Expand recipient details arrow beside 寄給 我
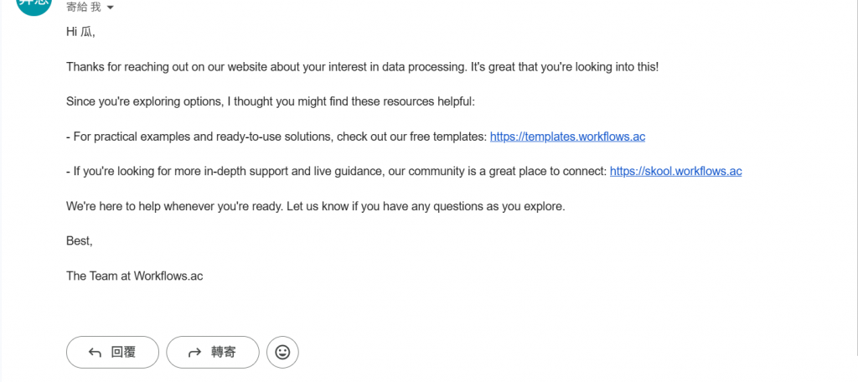The height and width of the screenshot is (382, 858). point(110,8)
